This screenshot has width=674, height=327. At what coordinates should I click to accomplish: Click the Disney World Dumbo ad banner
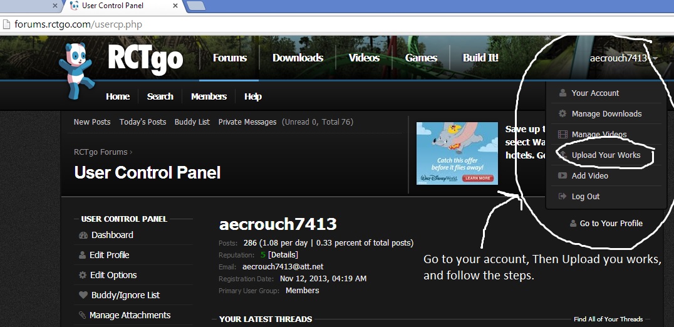click(x=457, y=153)
